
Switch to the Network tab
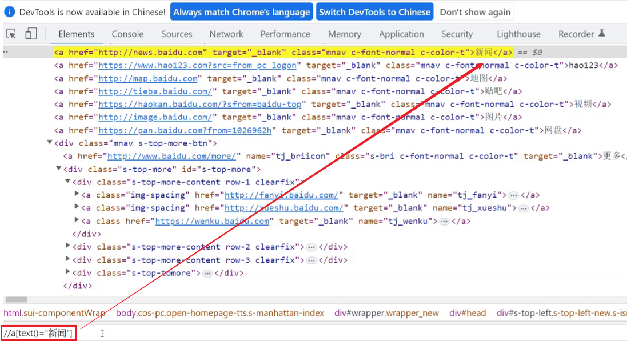pyautogui.click(x=226, y=34)
